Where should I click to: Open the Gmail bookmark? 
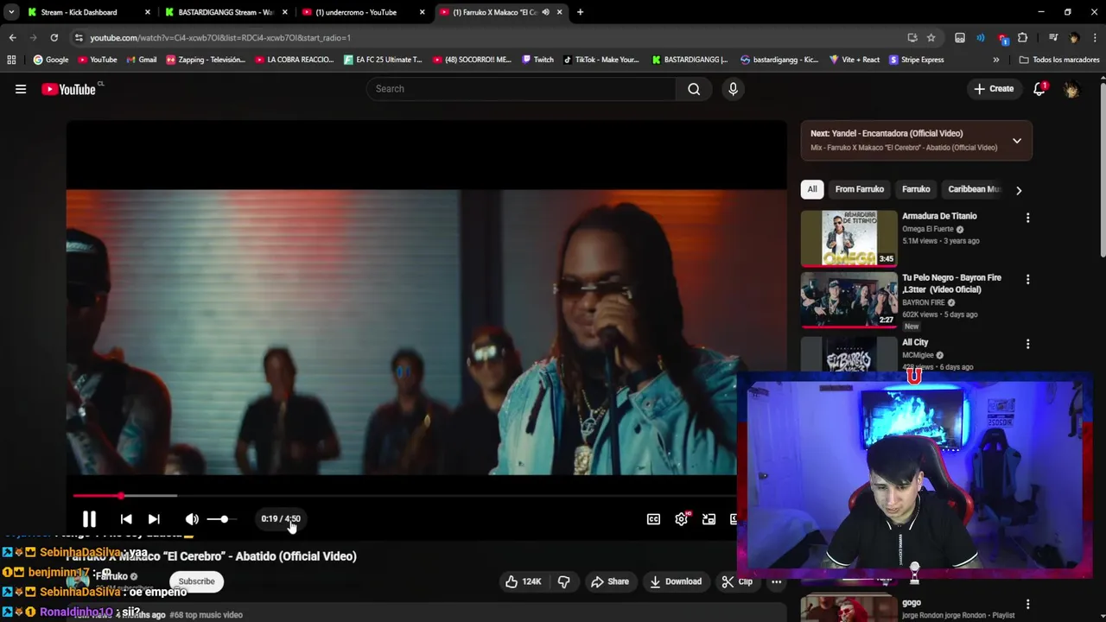pyautogui.click(x=141, y=60)
